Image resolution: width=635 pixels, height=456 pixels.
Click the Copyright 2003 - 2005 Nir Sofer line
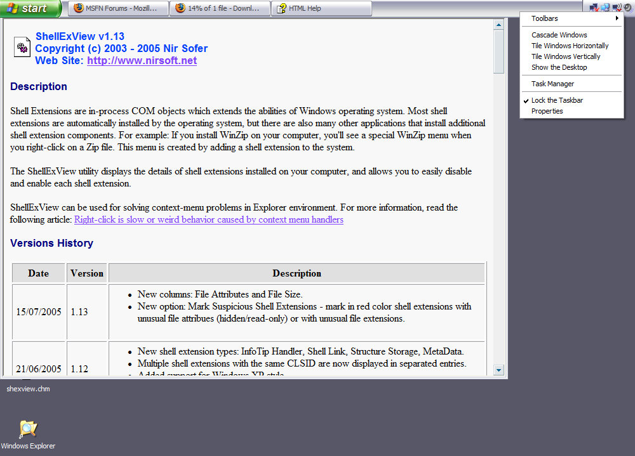point(121,49)
